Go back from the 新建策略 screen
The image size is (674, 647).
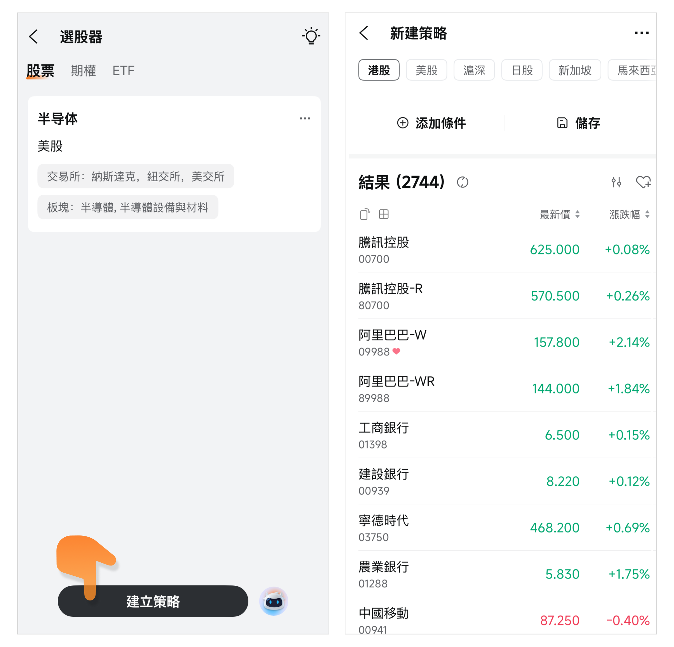point(364,33)
